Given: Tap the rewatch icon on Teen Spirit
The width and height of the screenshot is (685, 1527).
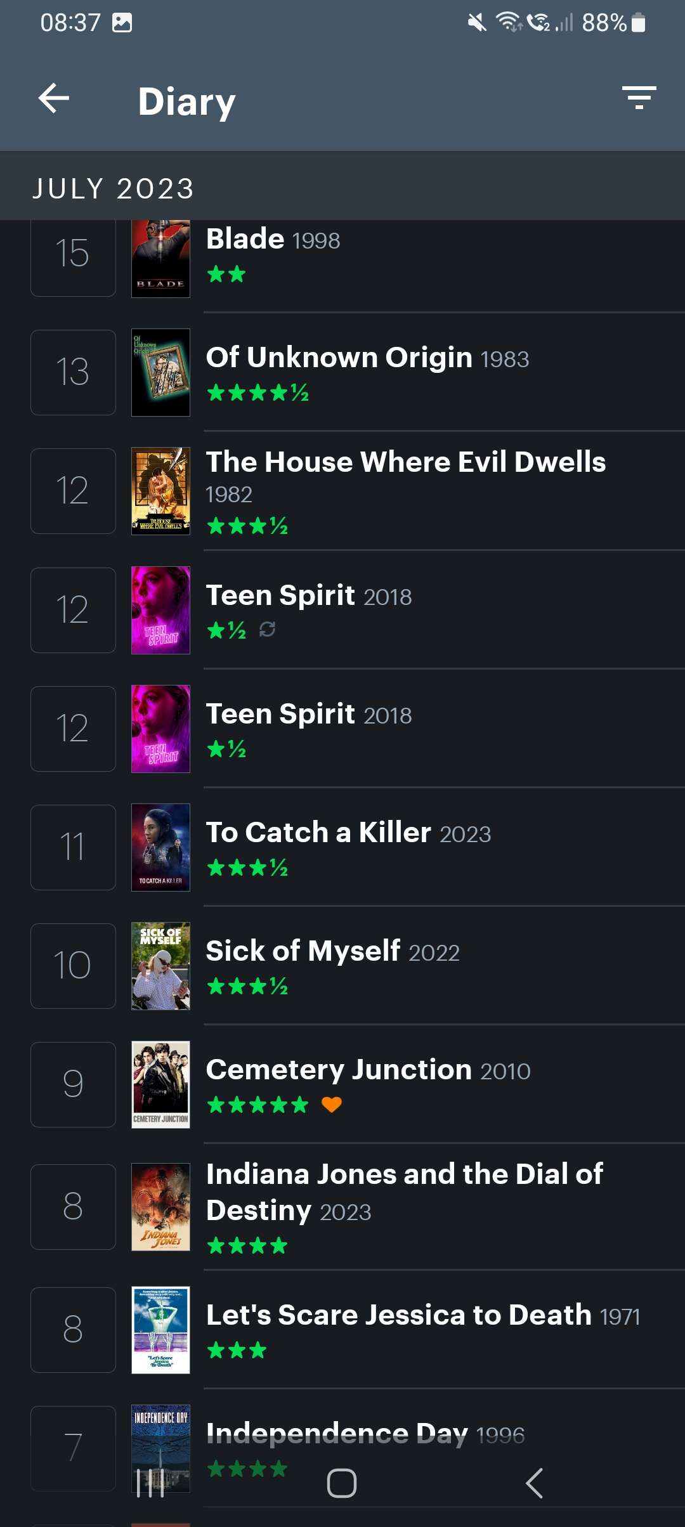Looking at the screenshot, I should point(267,629).
